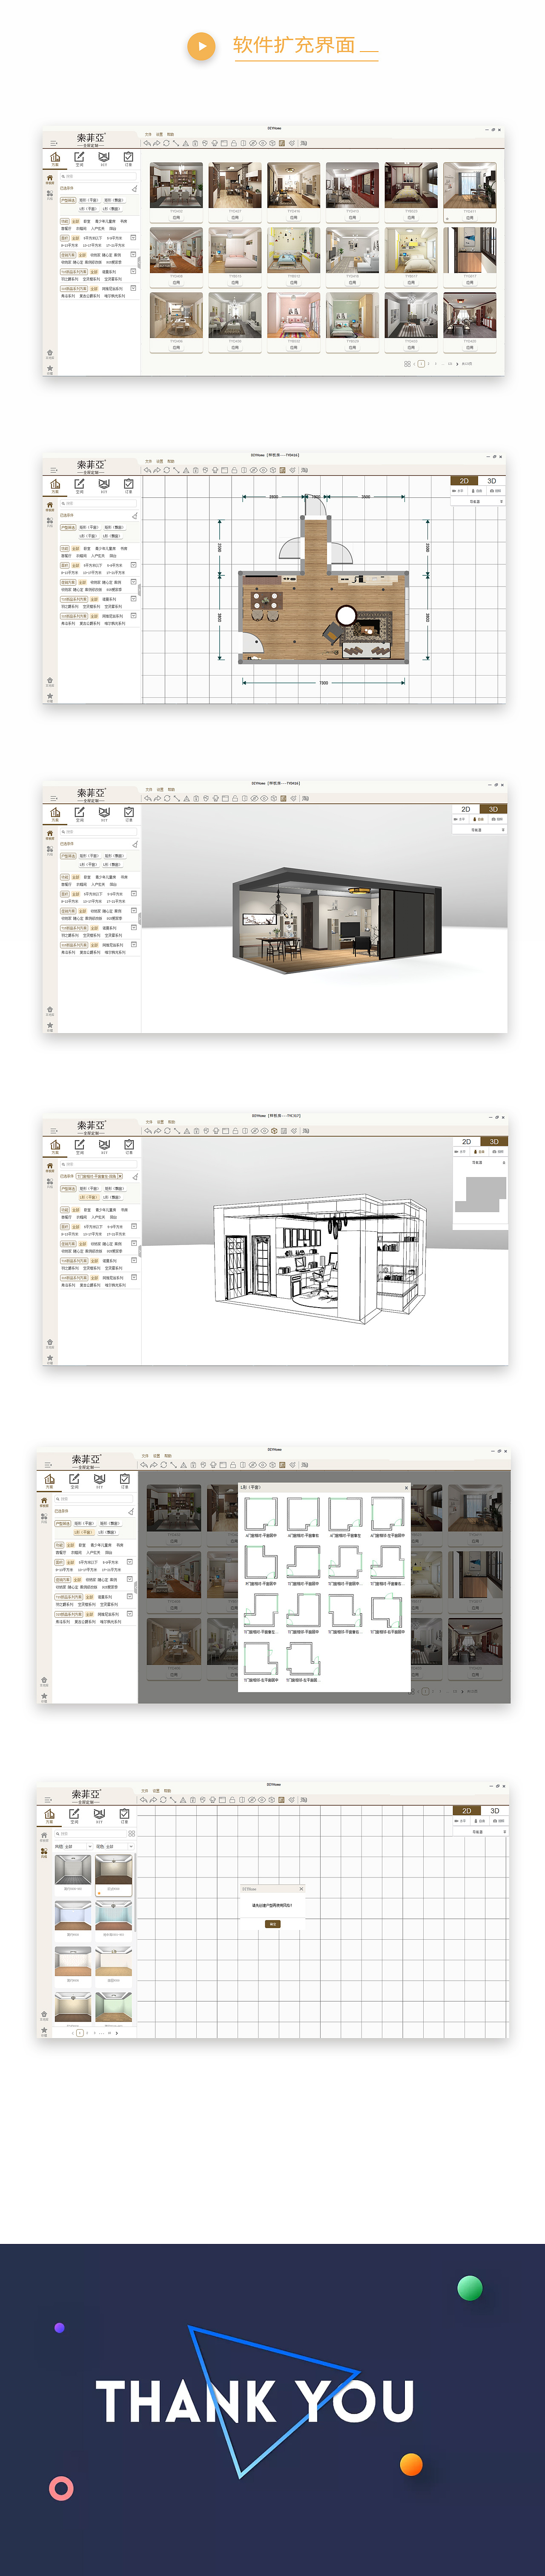Click redo arrow in empty grid window toolbar

click(153, 1799)
